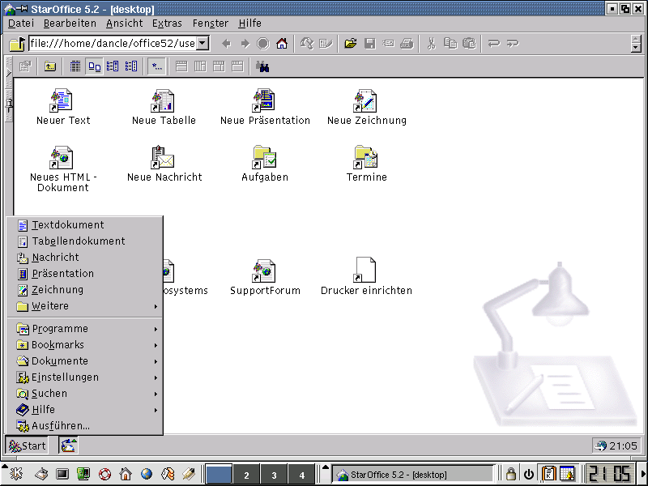Open the Termine desktop icon
This screenshot has width=648, height=486.
(367, 164)
